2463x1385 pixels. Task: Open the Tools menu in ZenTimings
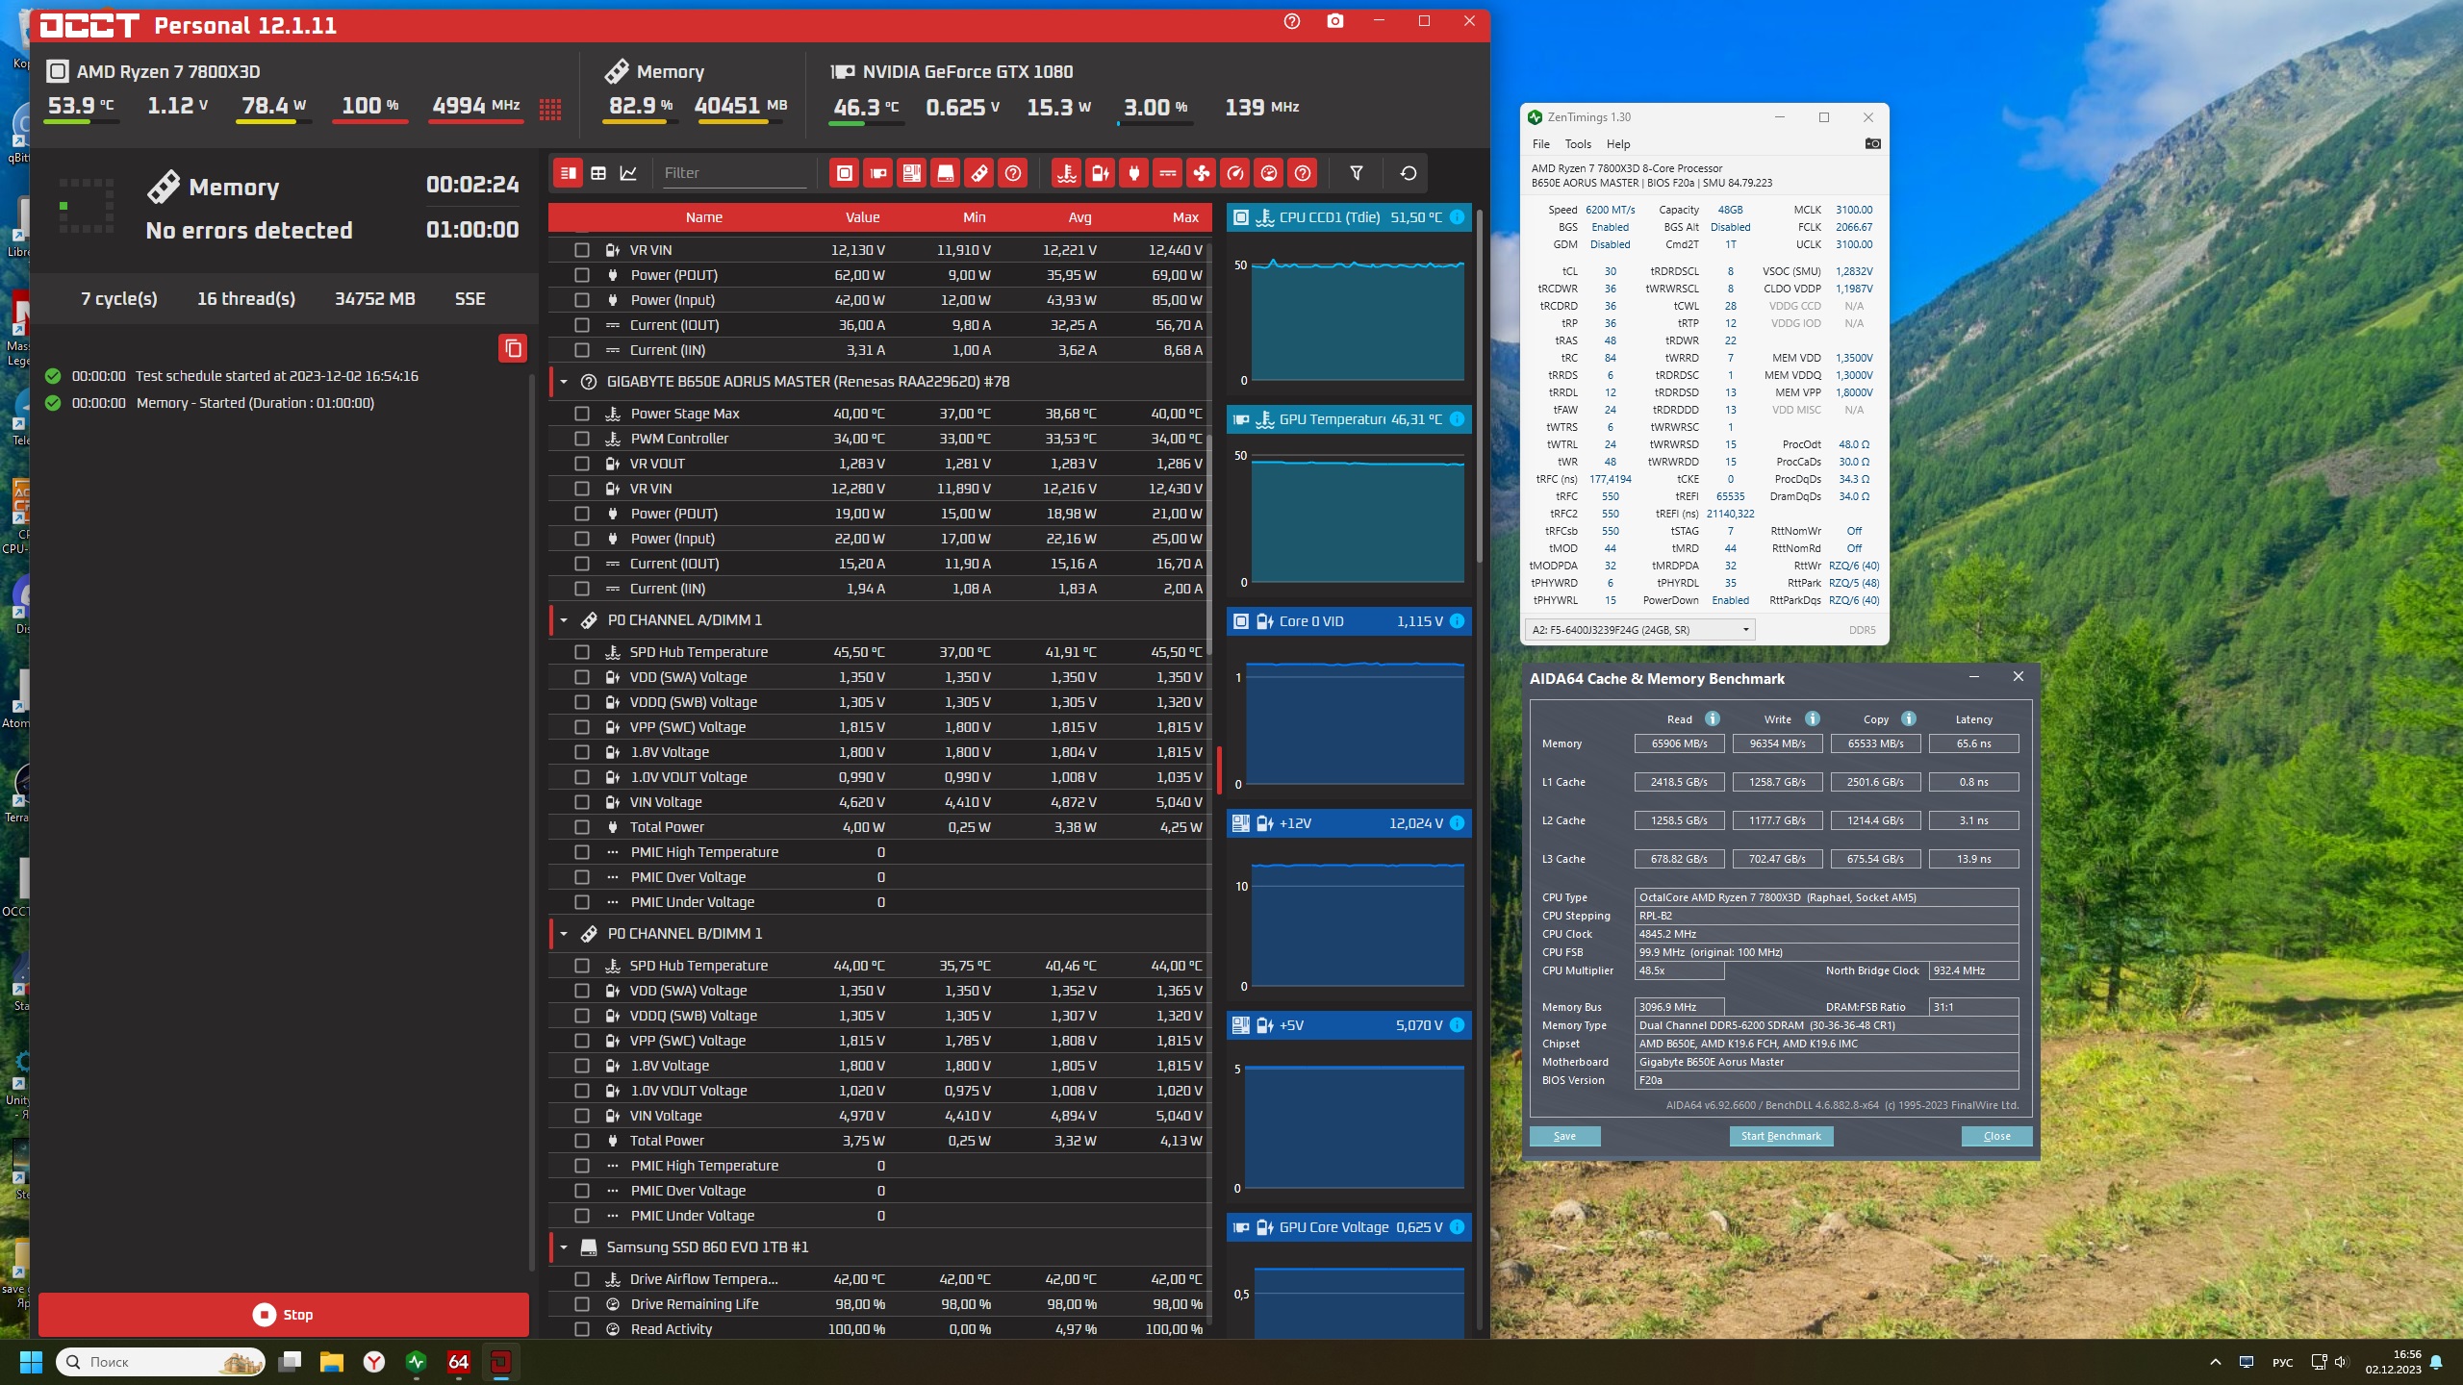pyautogui.click(x=1577, y=144)
